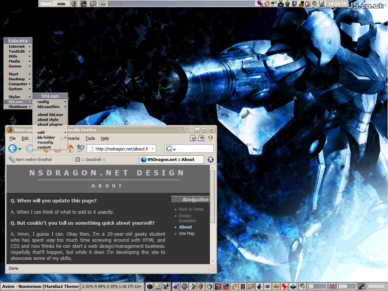Switch to the Geoshell tab
Screen dimensions: 388x291
tap(106, 160)
